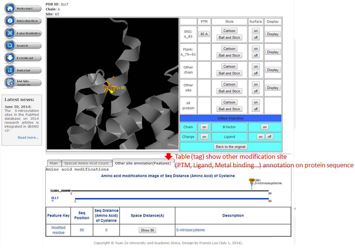
Task: Turn surface on for Other site
Action: pos(256,84)
